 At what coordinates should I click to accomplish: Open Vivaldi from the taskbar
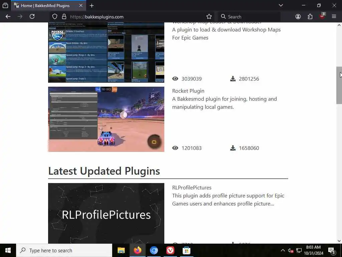point(170,250)
